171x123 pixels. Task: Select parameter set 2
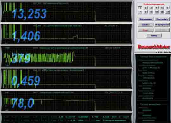click(145, 8)
